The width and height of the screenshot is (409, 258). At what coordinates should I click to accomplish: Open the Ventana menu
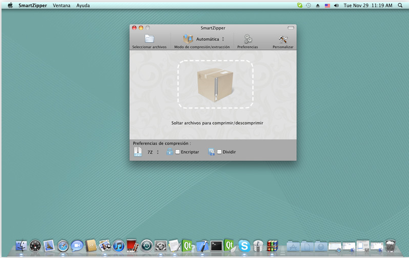(62, 5)
